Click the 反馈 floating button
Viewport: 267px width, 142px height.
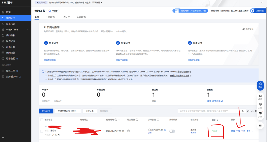(x=260, y=115)
